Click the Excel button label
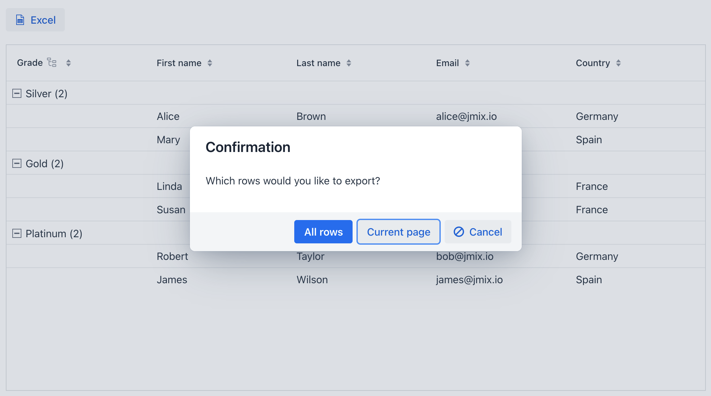711x396 pixels. pos(43,20)
